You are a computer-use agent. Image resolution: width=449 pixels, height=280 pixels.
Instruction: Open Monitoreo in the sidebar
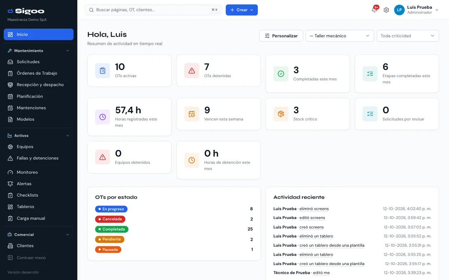39,172
